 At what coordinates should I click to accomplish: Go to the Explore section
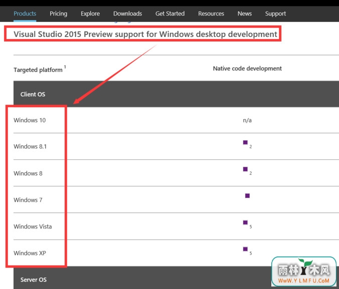click(x=90, y=14)
